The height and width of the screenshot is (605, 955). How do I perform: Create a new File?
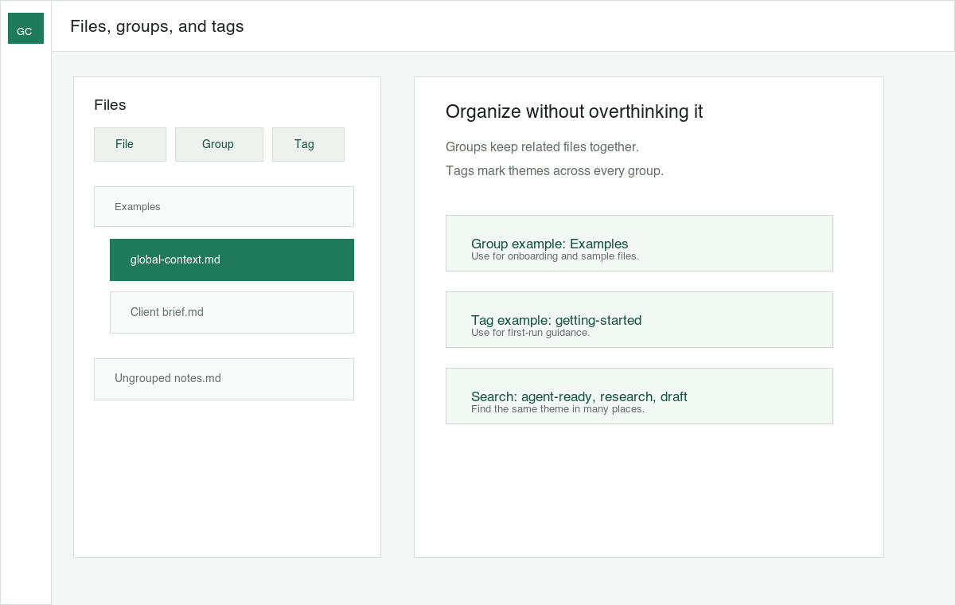[130, 144]
